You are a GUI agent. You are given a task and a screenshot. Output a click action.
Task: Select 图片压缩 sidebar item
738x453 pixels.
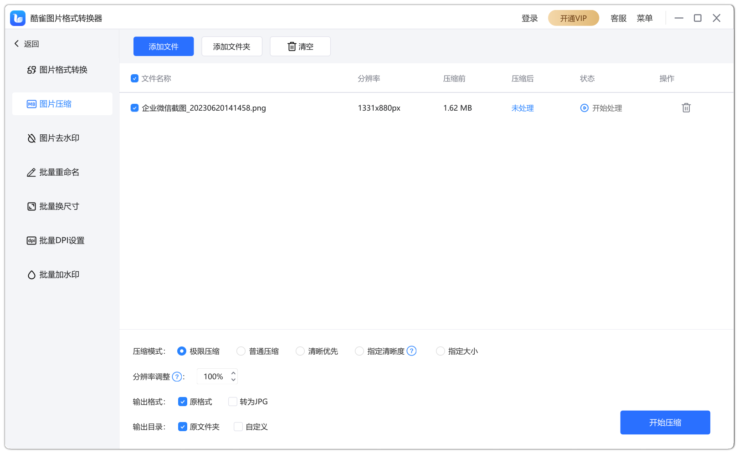point(62,104)
